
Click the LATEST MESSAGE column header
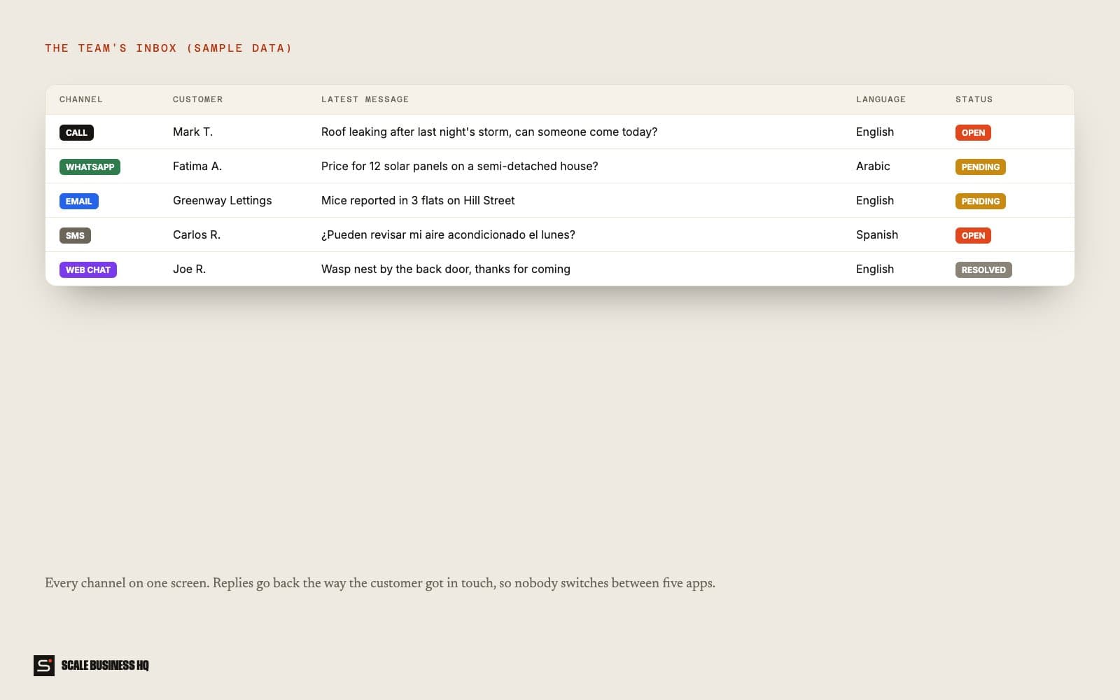pyautogui.click(x=365, y=99)
